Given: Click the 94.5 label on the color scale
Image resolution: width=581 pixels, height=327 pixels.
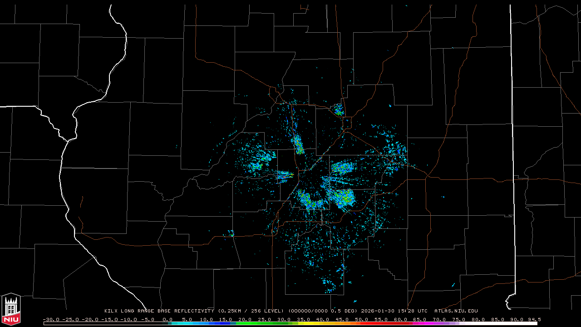Looking at the screenshot, I should (x=534, y=319).
